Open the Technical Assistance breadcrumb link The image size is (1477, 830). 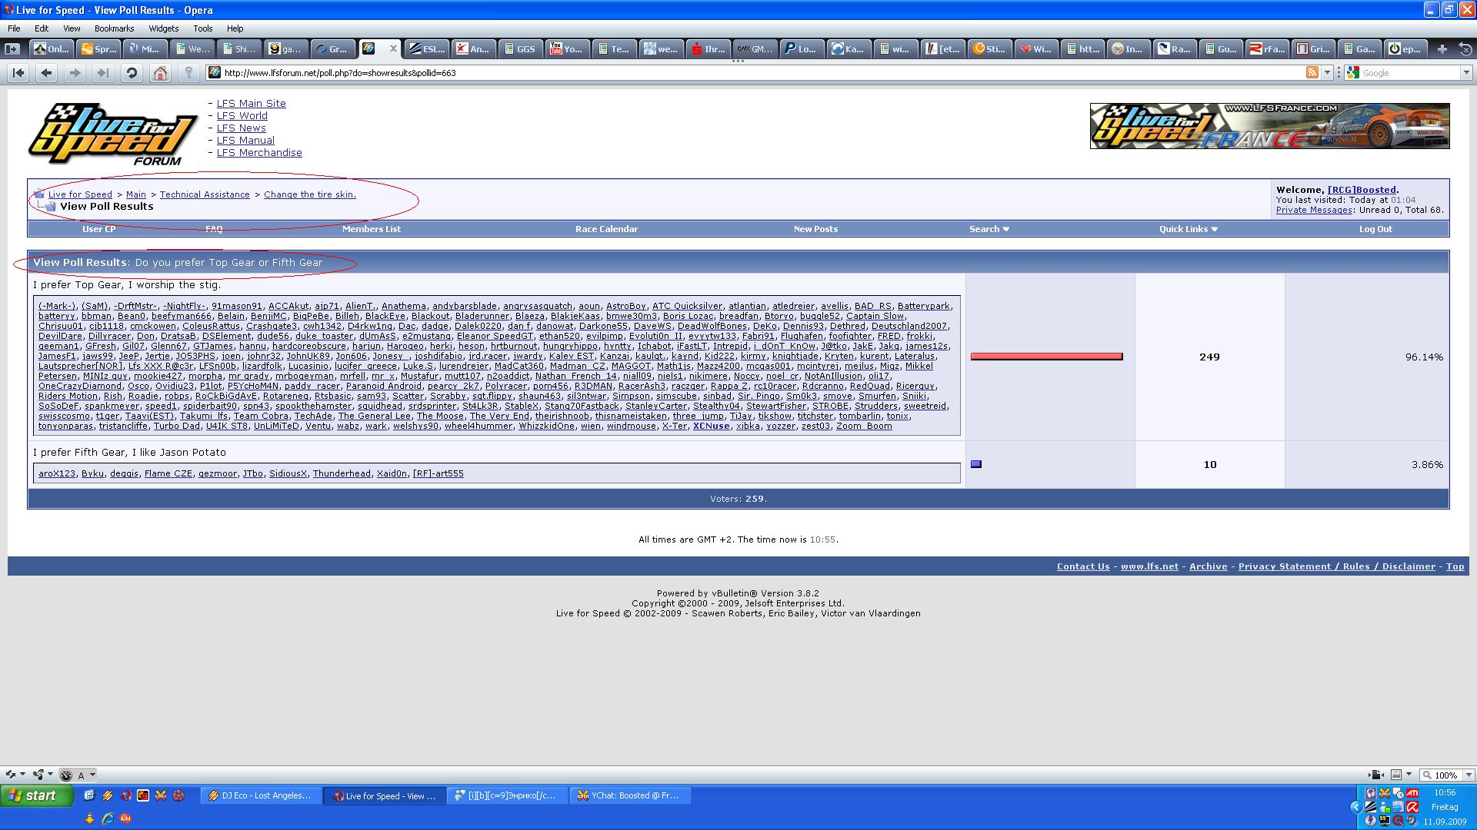pyautogui.click(x=205, y=194)
